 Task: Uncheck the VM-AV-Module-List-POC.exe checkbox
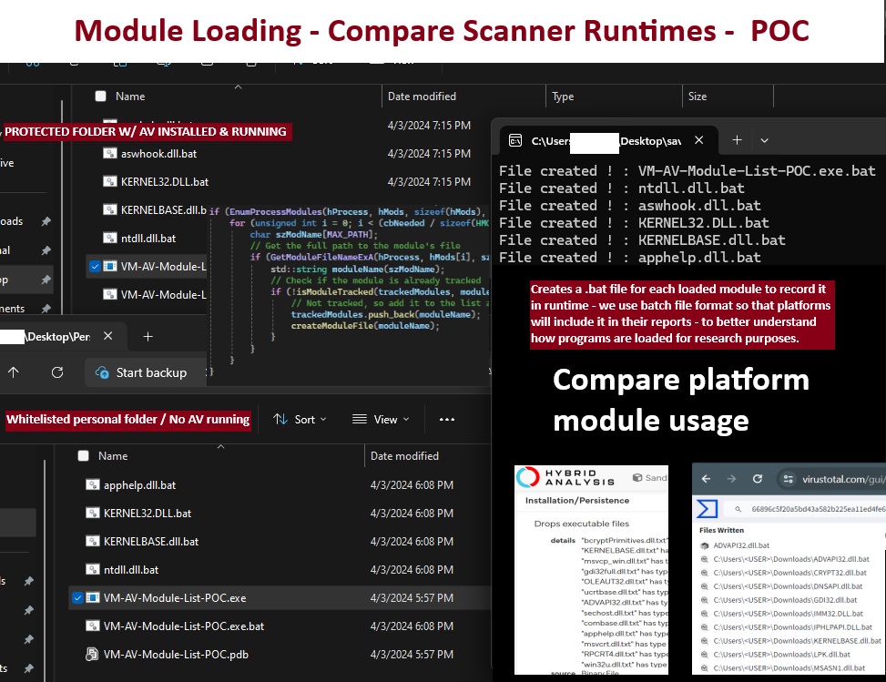click(x=77, y=598)
